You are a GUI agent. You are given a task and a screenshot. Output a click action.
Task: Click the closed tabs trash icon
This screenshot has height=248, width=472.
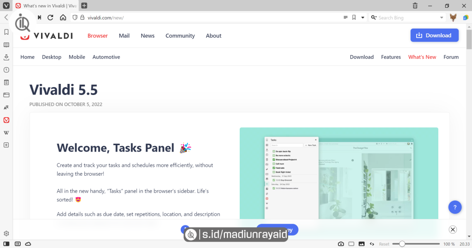(x=415, y=6)
